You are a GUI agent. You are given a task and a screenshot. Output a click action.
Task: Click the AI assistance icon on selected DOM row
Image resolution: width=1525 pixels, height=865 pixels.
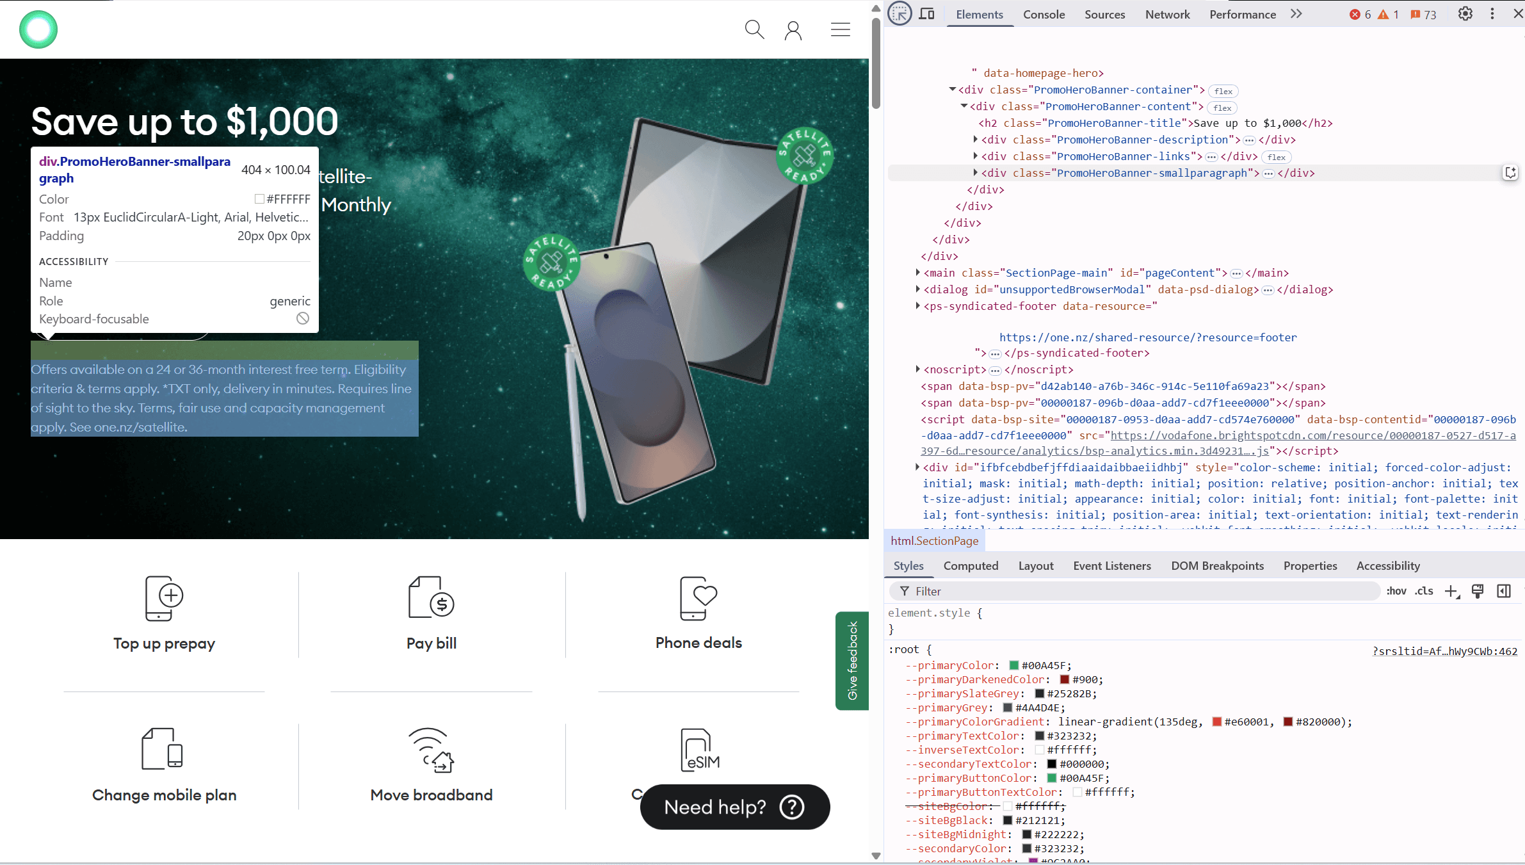tap(1510, 173)
